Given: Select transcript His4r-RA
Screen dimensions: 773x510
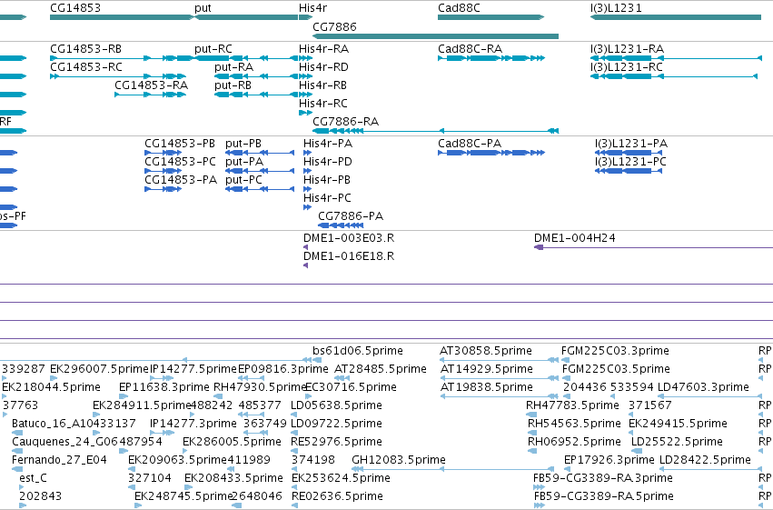Looking at the screenshot, I should pos(305,58).
